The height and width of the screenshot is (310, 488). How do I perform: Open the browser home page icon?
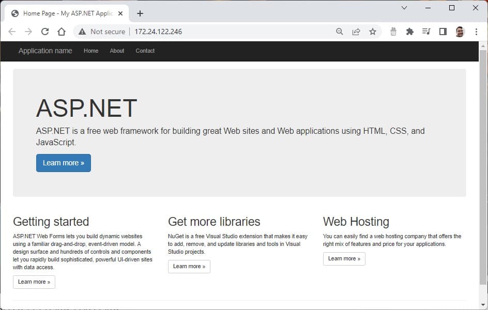tap(62, 32)
